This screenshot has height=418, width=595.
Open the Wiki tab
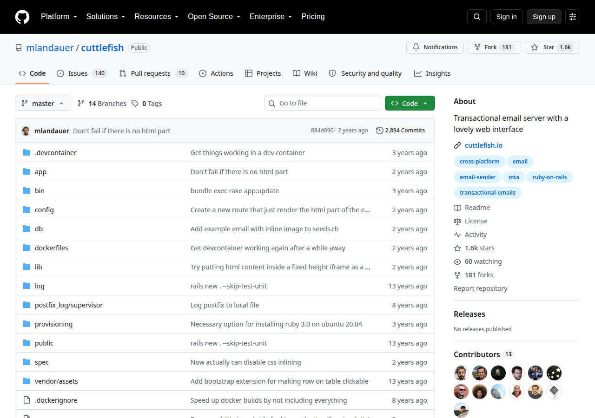click(305, 73)
